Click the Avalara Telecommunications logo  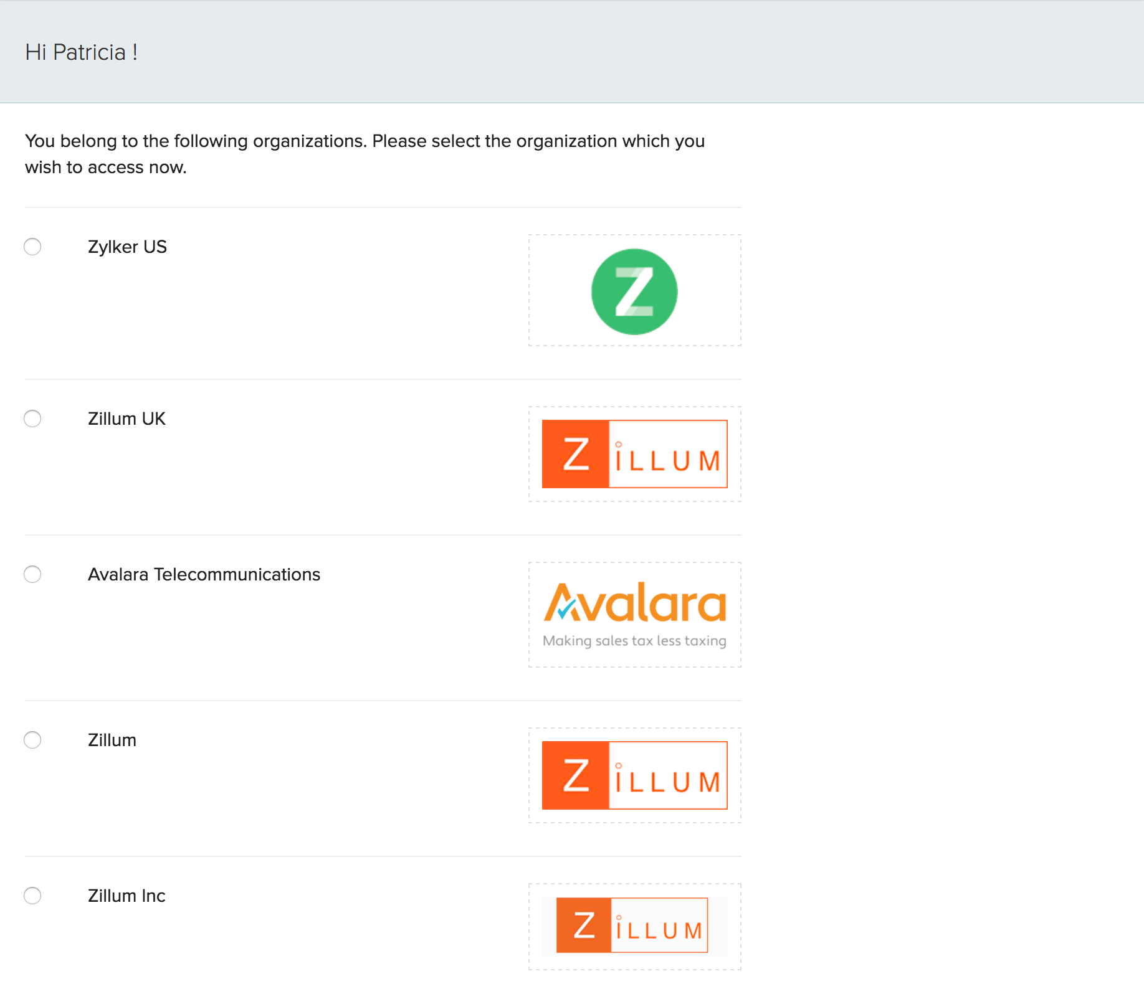(634, 613)
